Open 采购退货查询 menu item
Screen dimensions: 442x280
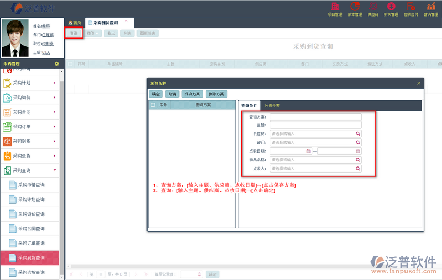coord(30,272)
